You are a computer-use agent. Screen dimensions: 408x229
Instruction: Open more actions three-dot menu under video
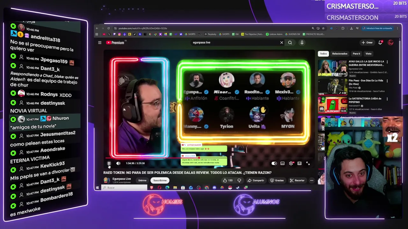coord(312,180)
